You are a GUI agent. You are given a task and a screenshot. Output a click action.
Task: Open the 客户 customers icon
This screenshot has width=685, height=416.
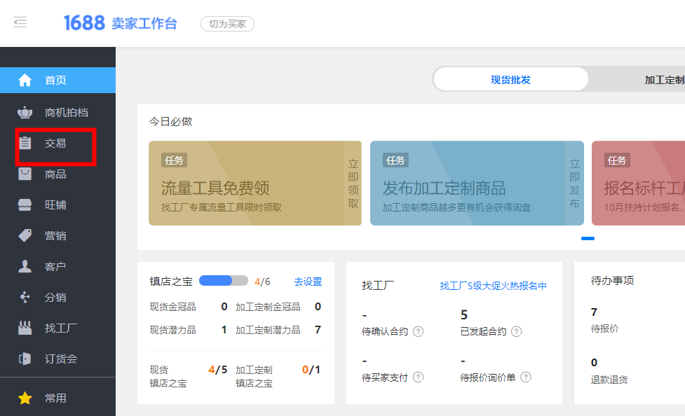pos(26,265)
